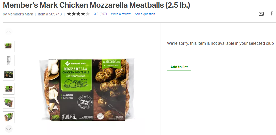Click Item # 503748 text
Viewport: 276px width, 135px height.
pyautogui.click(x=50, y=14)
